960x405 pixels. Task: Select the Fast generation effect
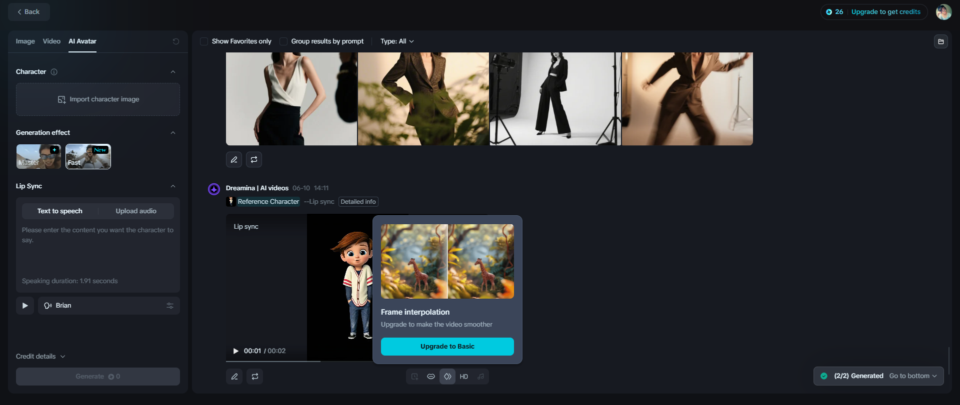coord(88,156)
